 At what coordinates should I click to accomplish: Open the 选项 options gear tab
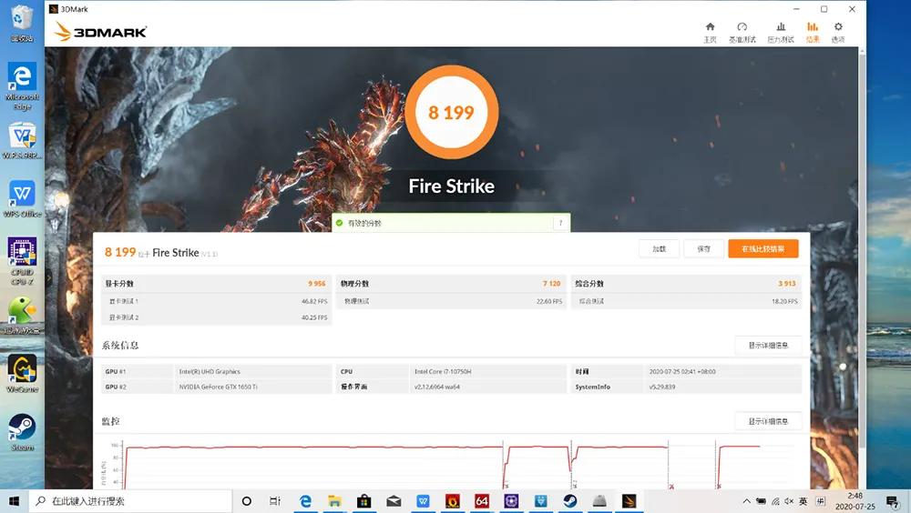pyautogui.click(x=838, y=33)
